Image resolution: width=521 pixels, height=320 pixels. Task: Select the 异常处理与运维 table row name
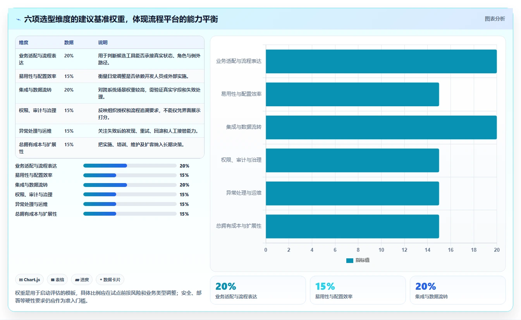click(x=35, y=131)
